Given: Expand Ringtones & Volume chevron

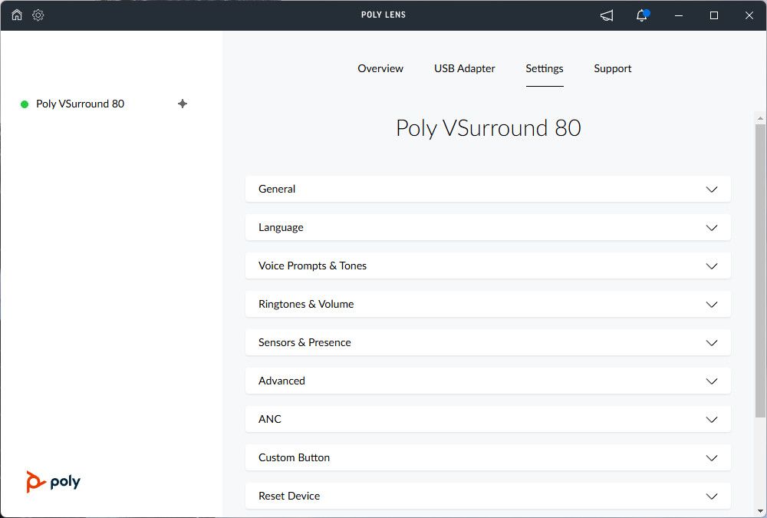Looking at the screenshot, I should (x=711, y=305).
